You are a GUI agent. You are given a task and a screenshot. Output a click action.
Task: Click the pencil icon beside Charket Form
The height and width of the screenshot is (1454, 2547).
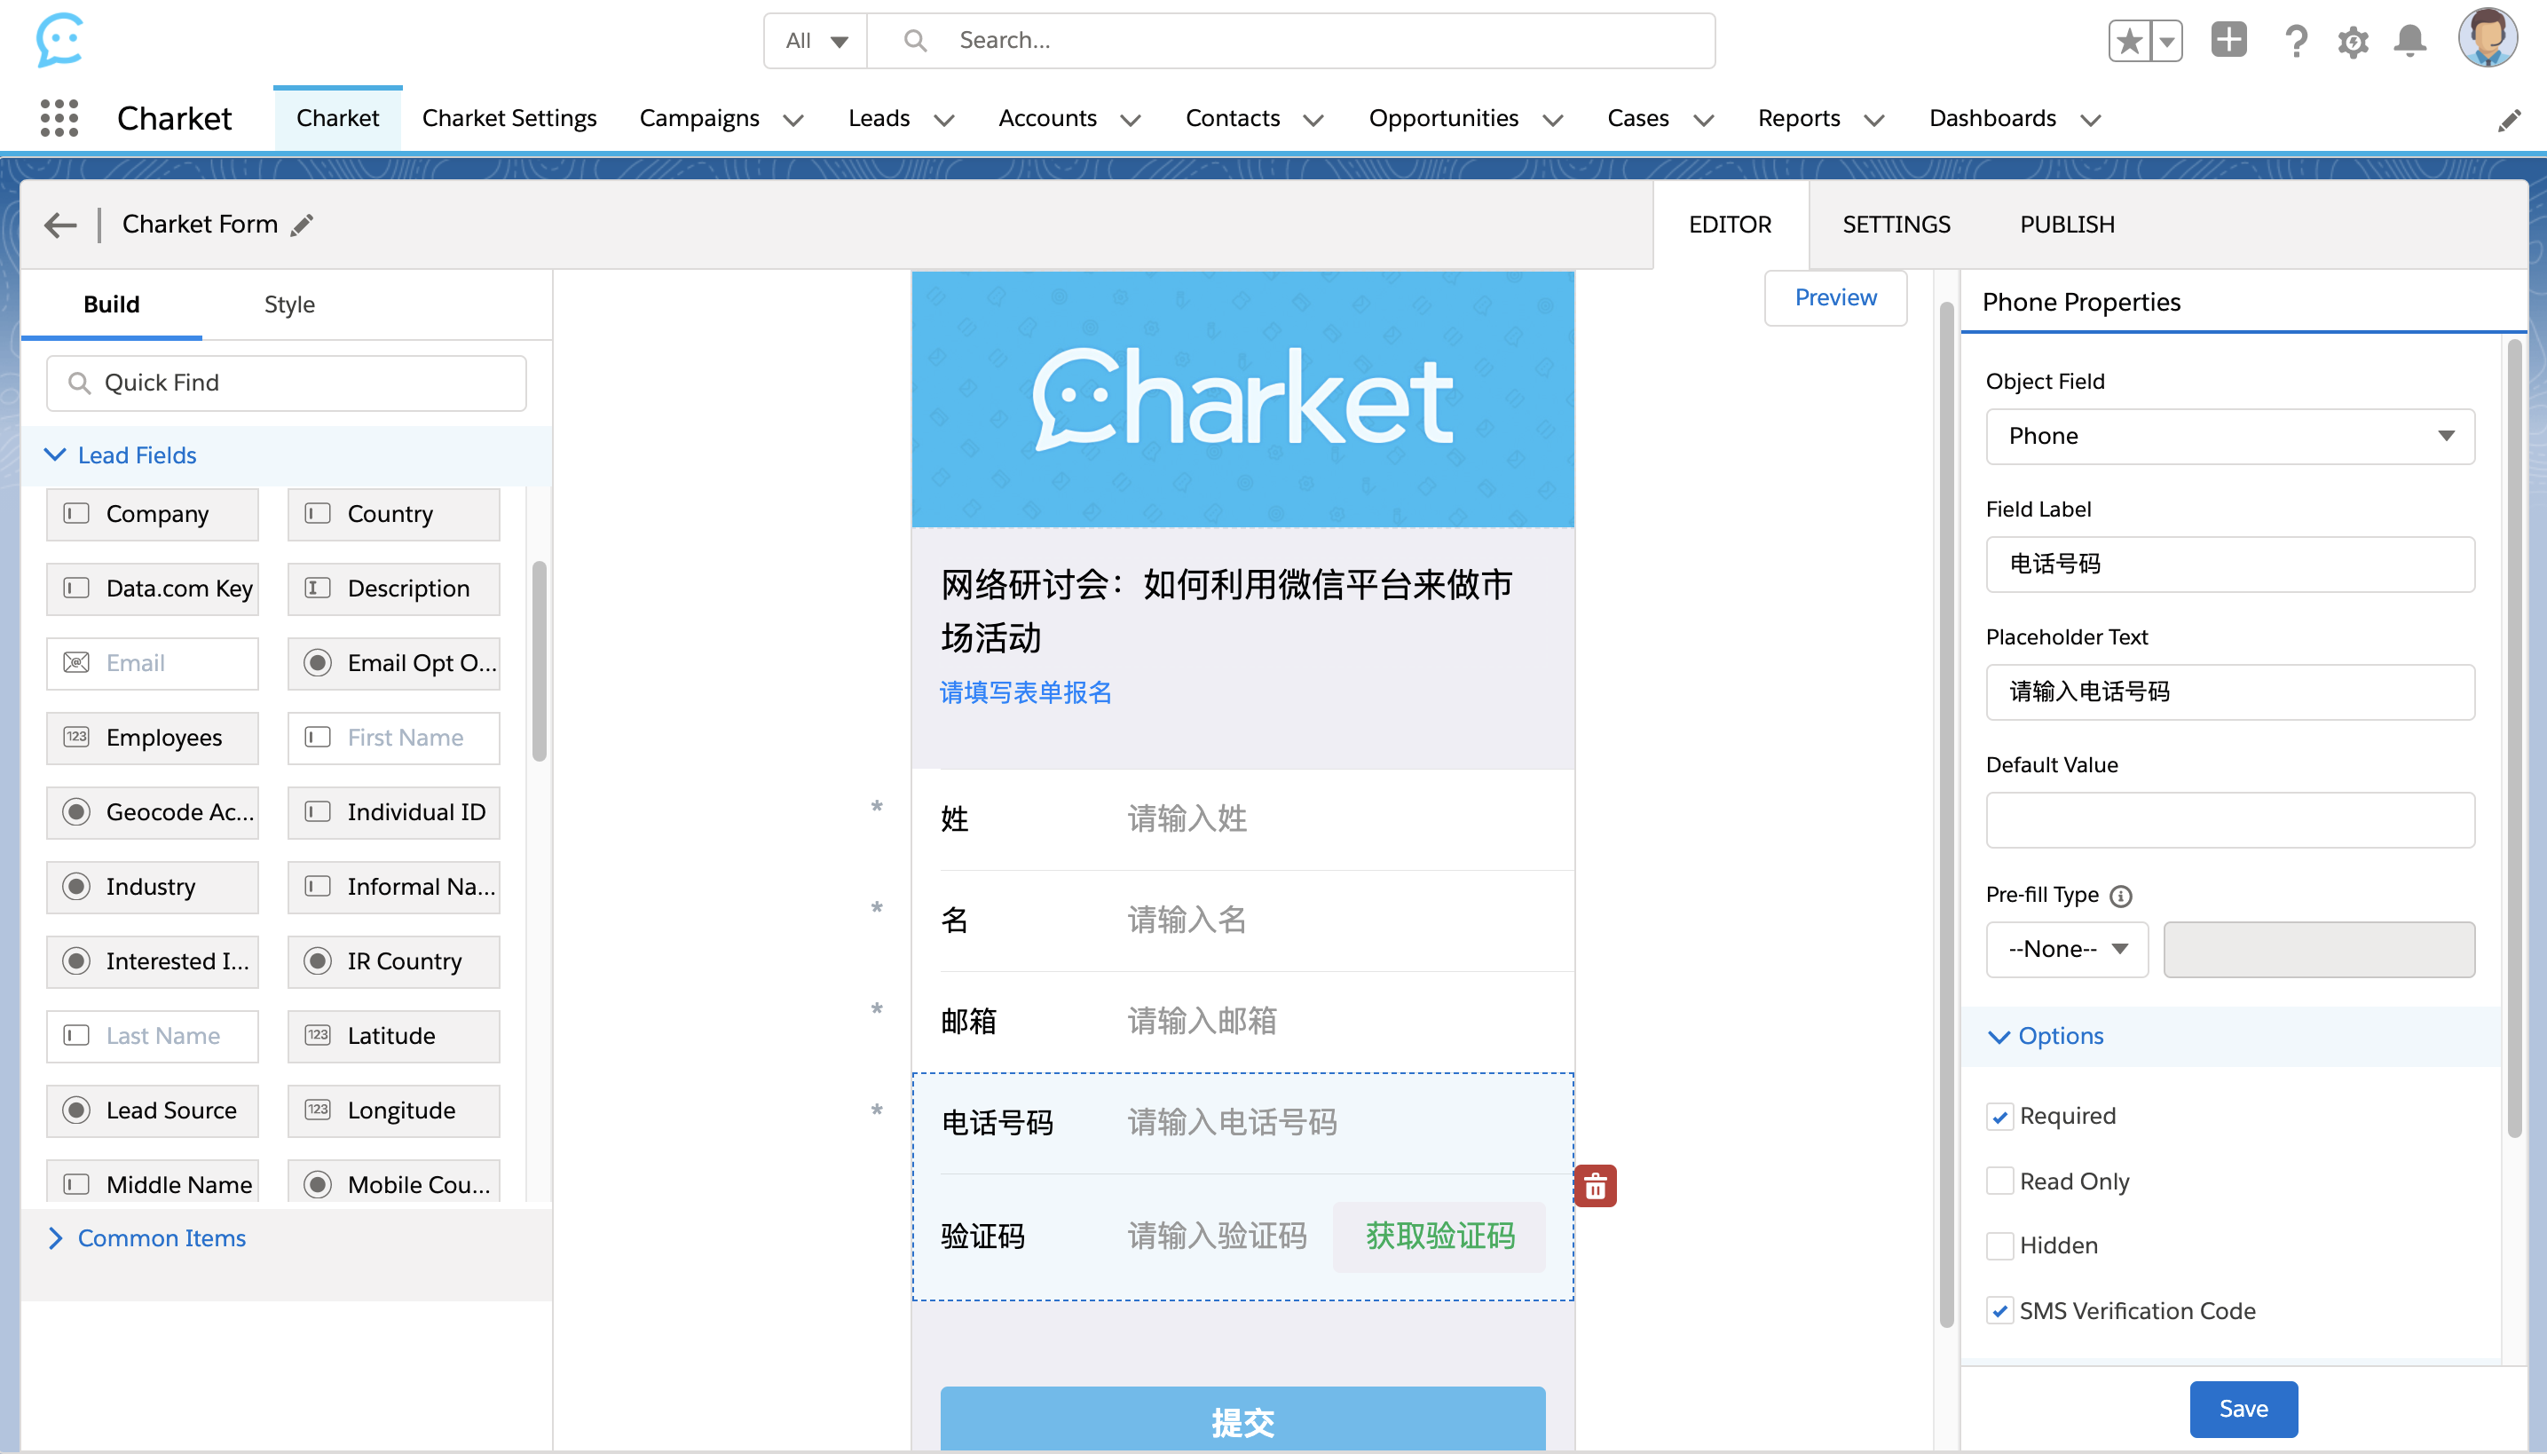pyautogui.click(x=302, y=225)
